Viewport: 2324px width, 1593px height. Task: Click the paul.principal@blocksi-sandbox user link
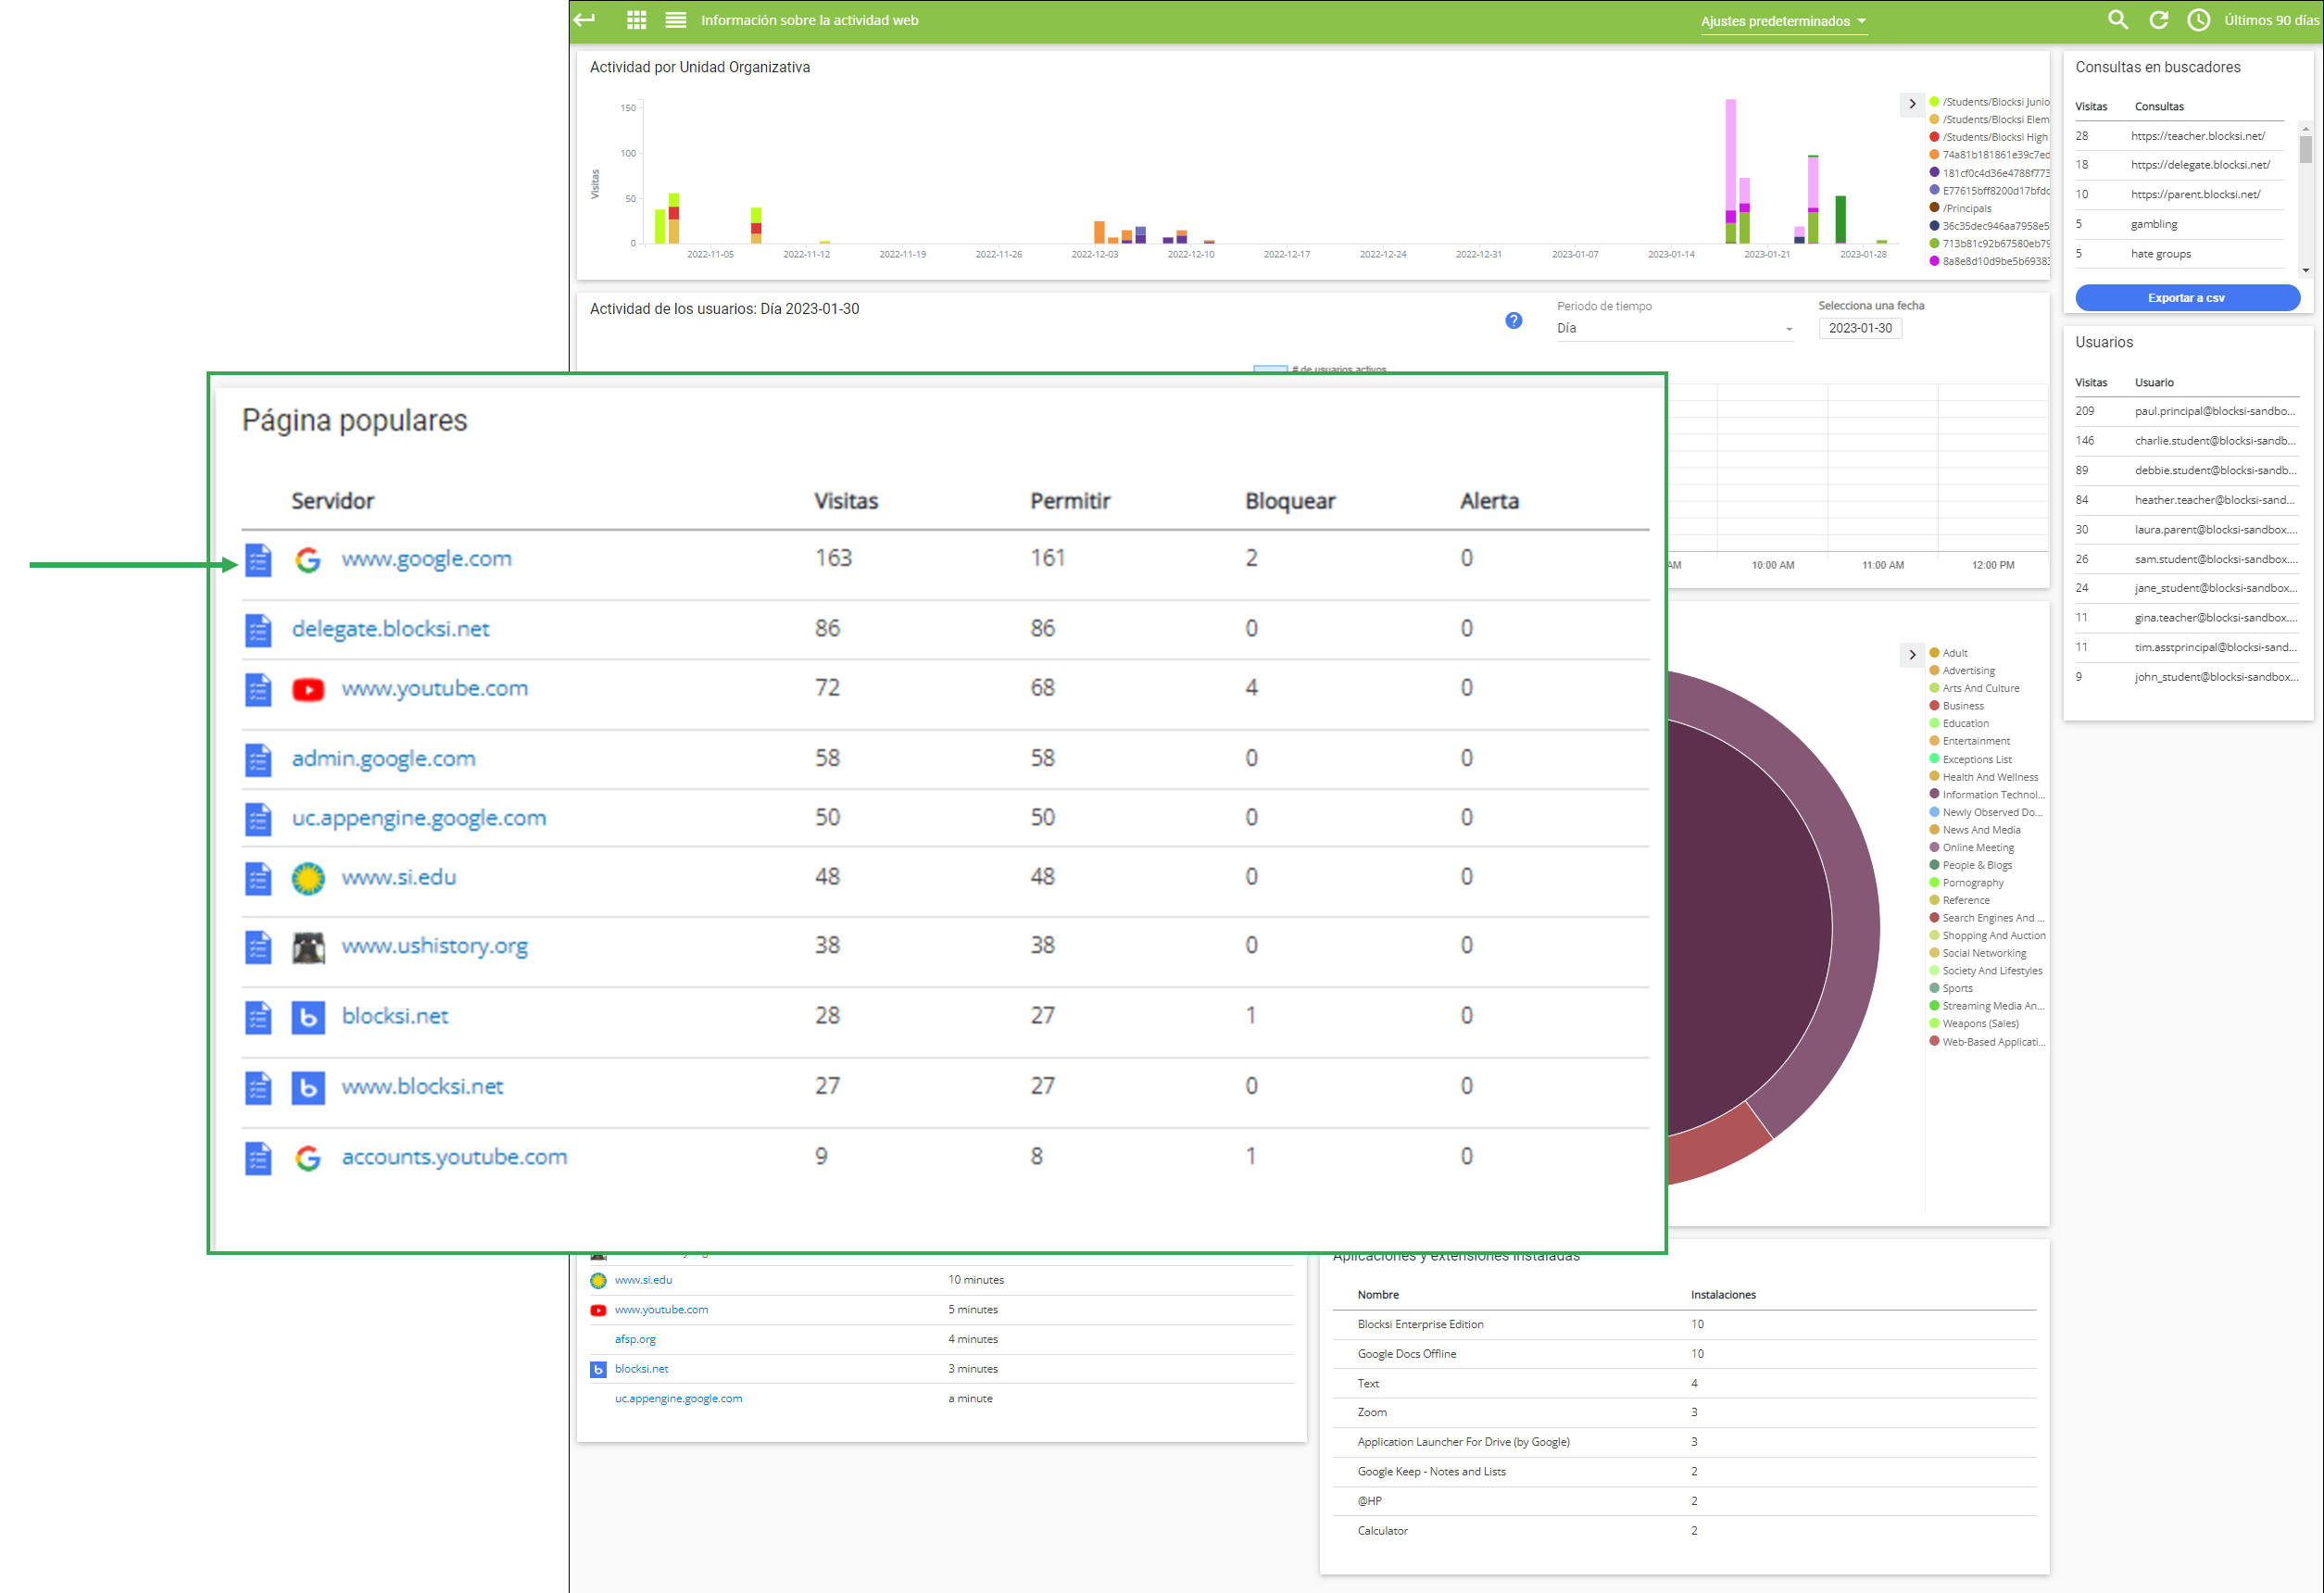(2213, 409)
